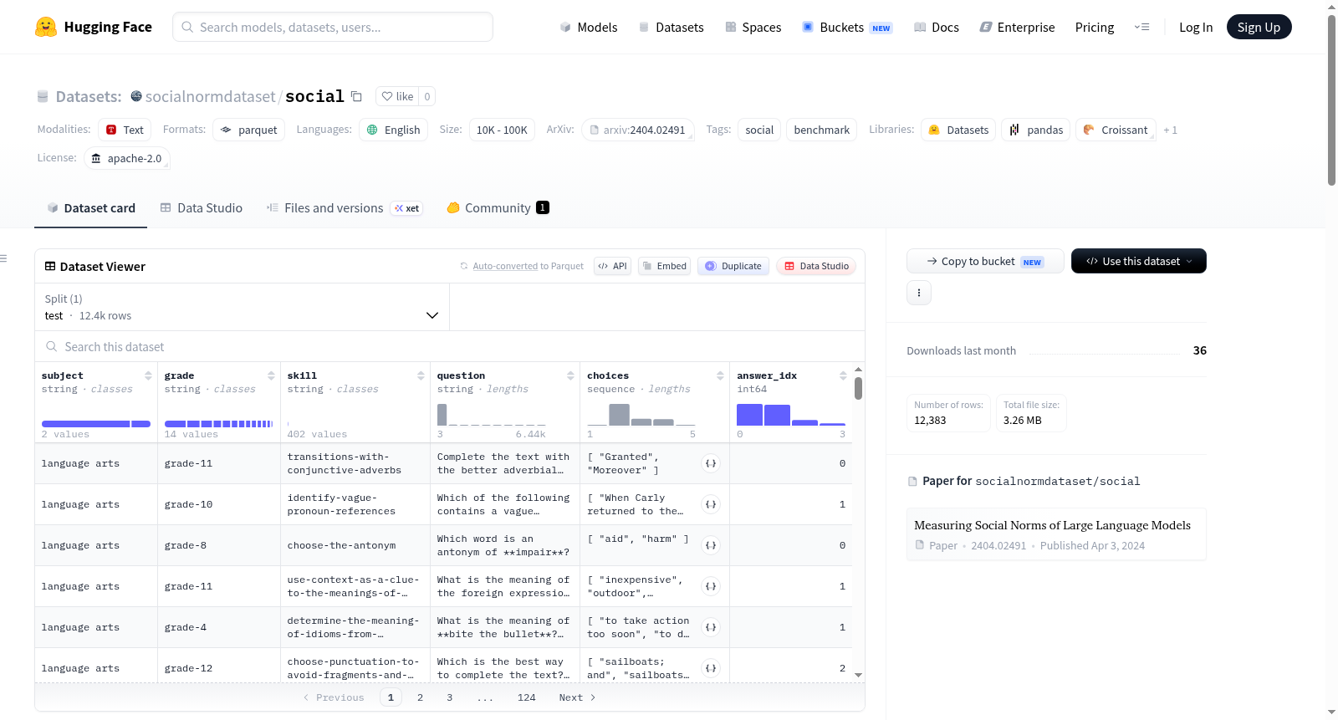Screen dimensions: 1338x720
Task: Open the Auto-converted link
Action: point(505,266)
